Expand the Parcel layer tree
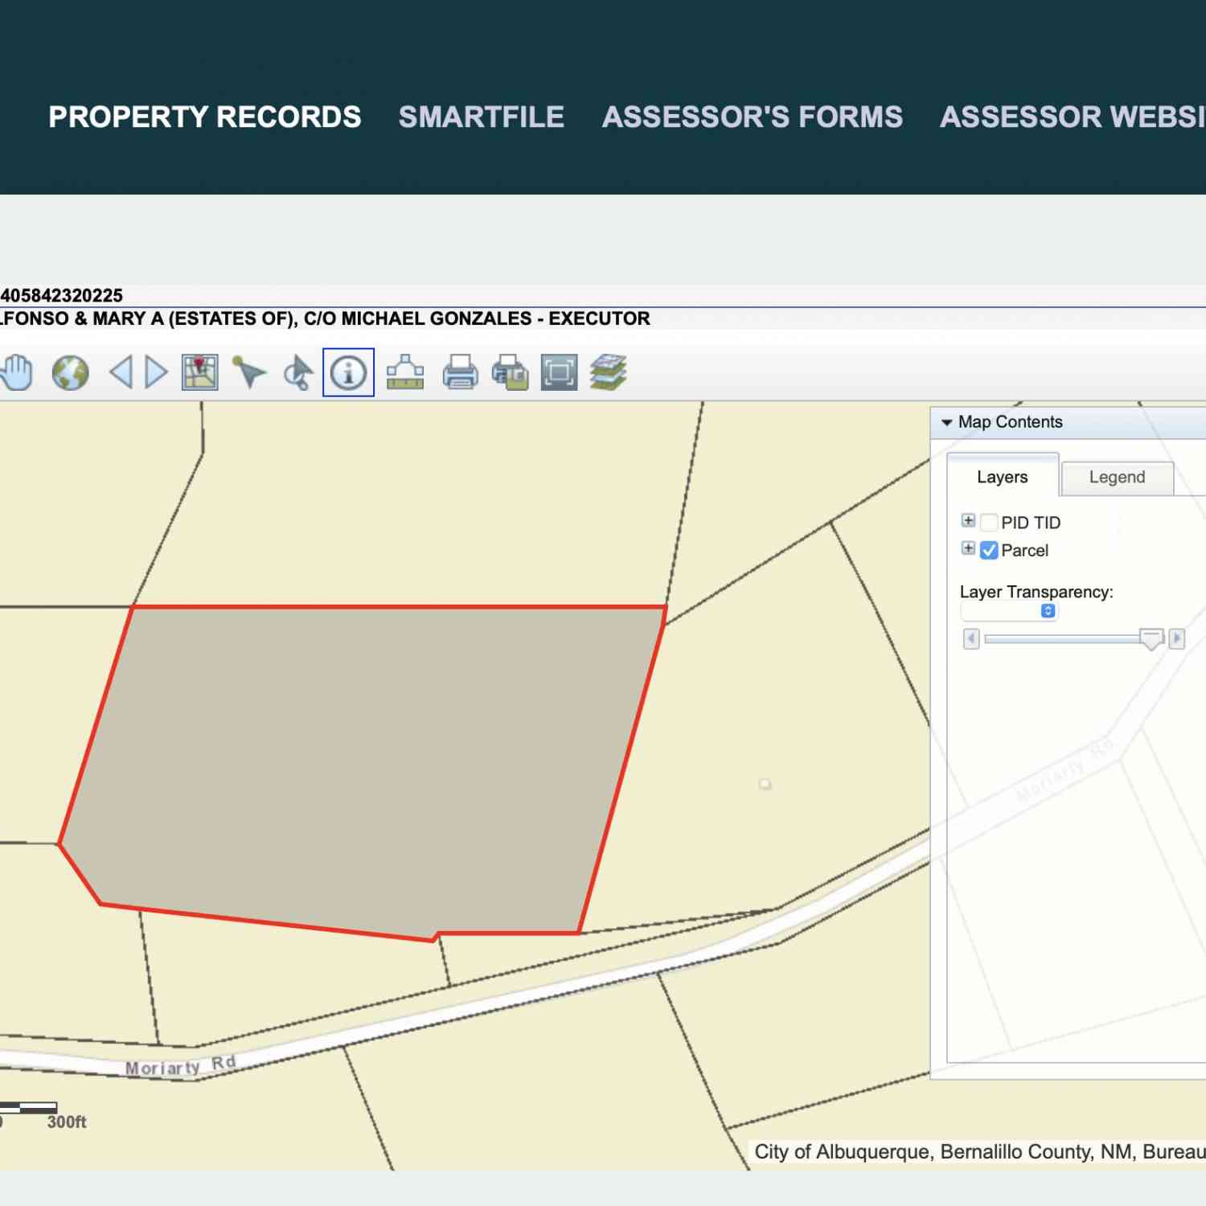The height and width of the screenshot is (1206, 1206). pyautogui.click(x=968, y=548)
